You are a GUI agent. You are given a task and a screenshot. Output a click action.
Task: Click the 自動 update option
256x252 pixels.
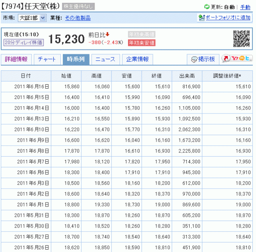click(229, 7)
